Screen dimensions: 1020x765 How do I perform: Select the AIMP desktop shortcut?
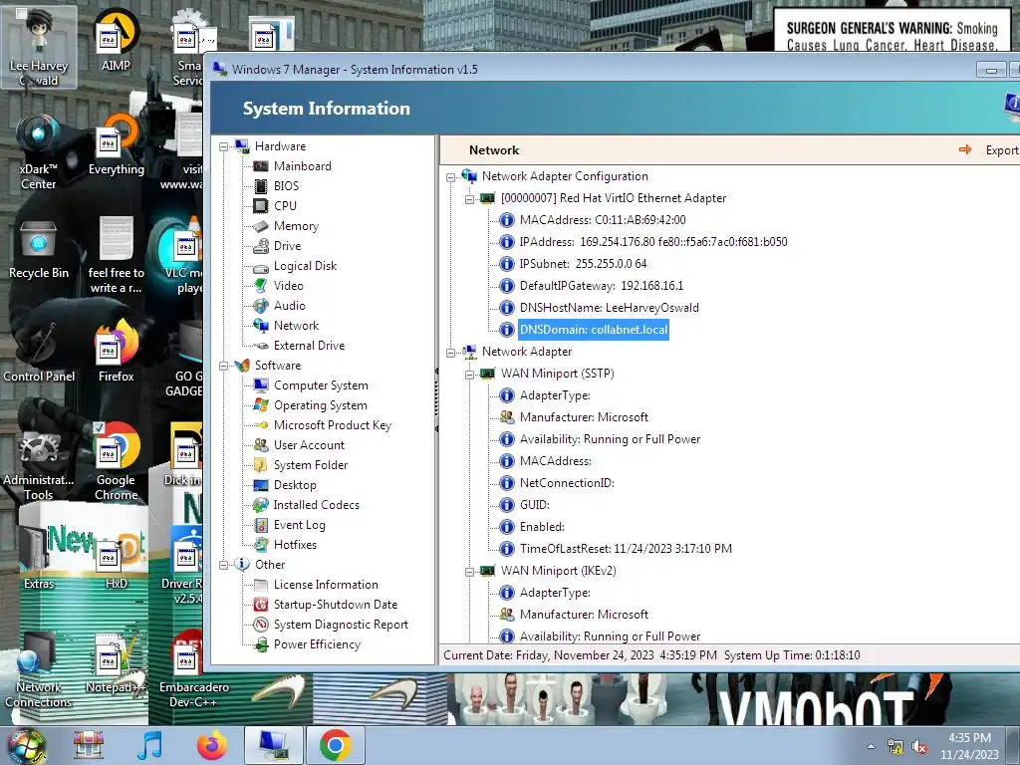tap(116, 39)
